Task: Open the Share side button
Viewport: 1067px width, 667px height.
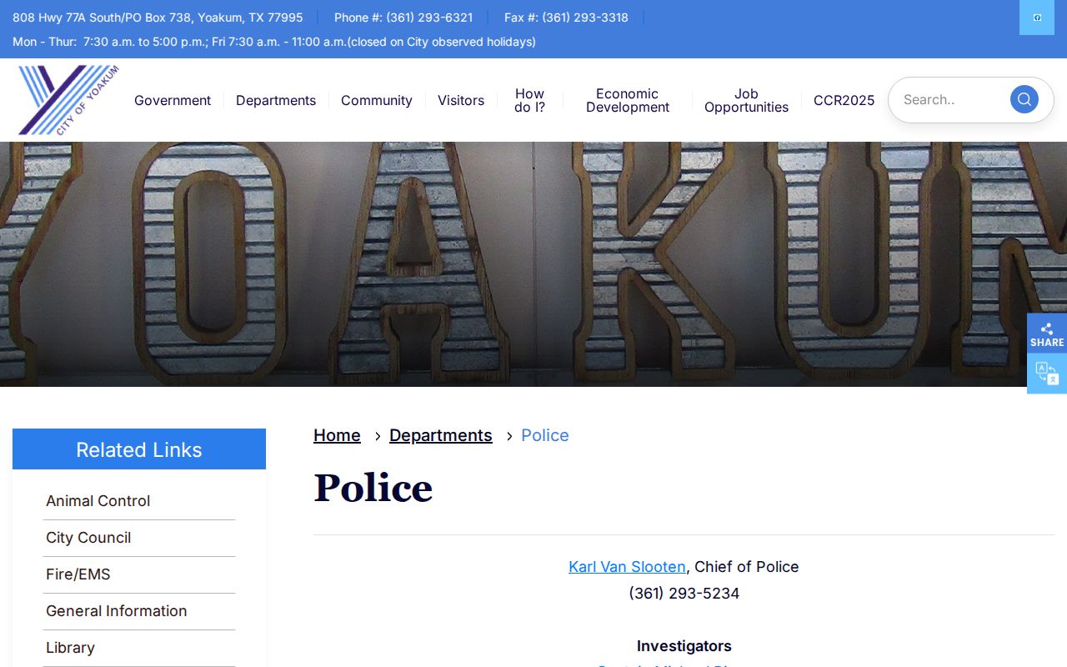Action: click(1047, 333)
